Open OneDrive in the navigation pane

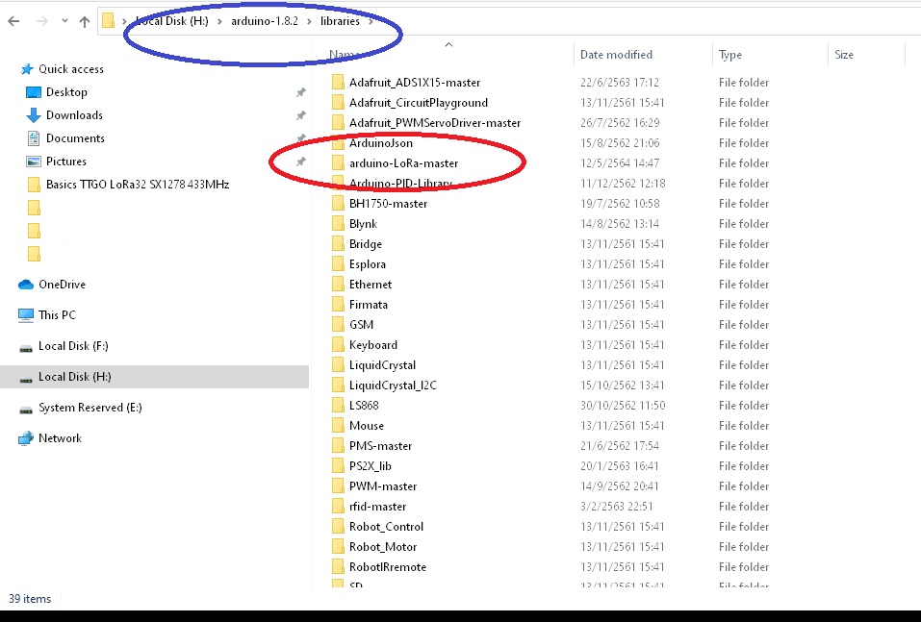click(62, 285)
